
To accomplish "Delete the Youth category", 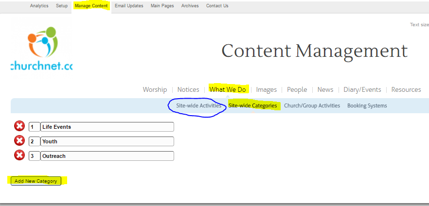I will coord(19,141).
